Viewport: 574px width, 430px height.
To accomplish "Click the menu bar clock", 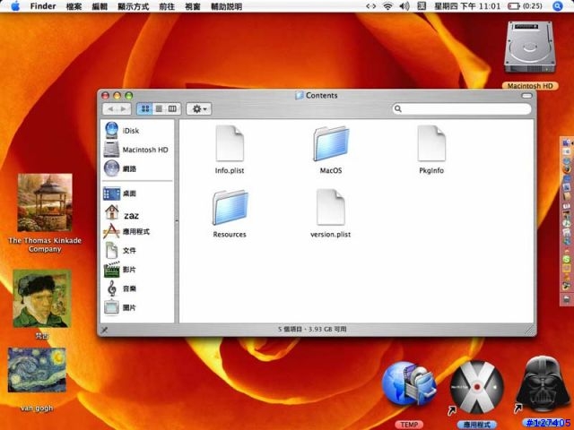I will 467,6.
